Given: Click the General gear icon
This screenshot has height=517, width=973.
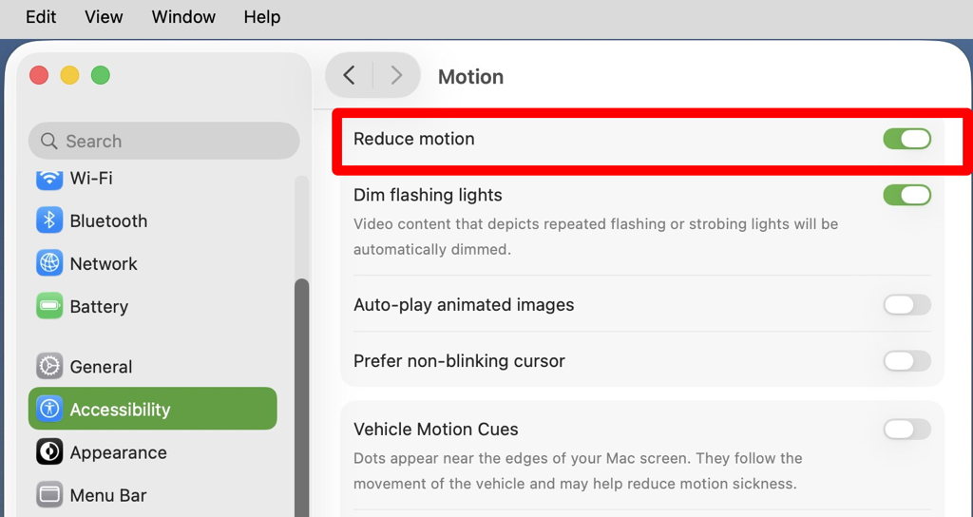Looking at the screenshot, I should (49, 366).
